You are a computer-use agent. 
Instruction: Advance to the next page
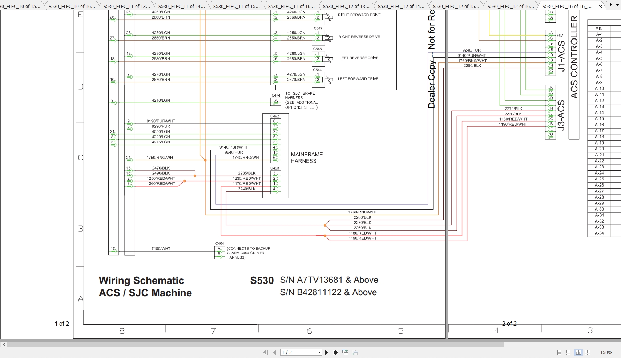[327, 352]
